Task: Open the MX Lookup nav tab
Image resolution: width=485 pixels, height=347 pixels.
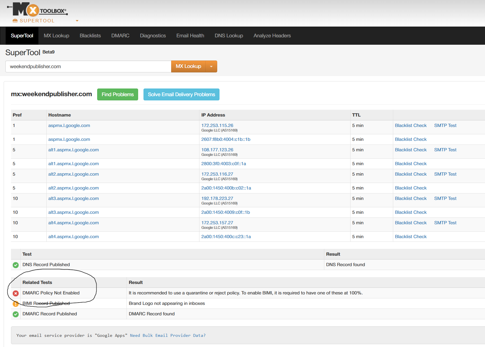Action: pos(56,36)
